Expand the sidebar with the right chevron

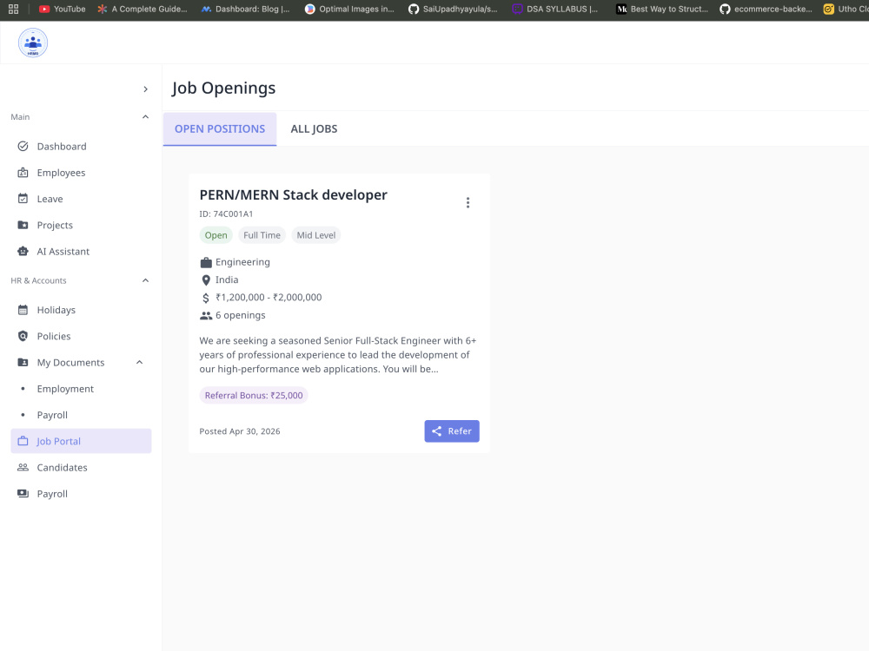click(x=146, y=89)
